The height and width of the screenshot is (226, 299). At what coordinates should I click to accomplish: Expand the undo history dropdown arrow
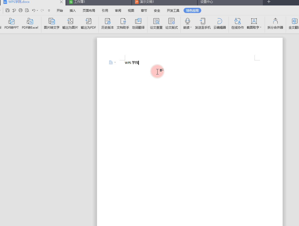pyautogui.click(x=37, y=10)
